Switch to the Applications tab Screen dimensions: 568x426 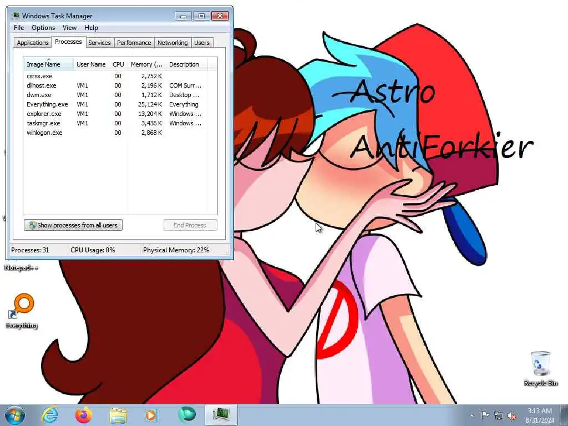(x=33, y=42)
